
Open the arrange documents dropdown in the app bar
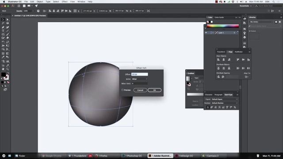coord(30,6)
